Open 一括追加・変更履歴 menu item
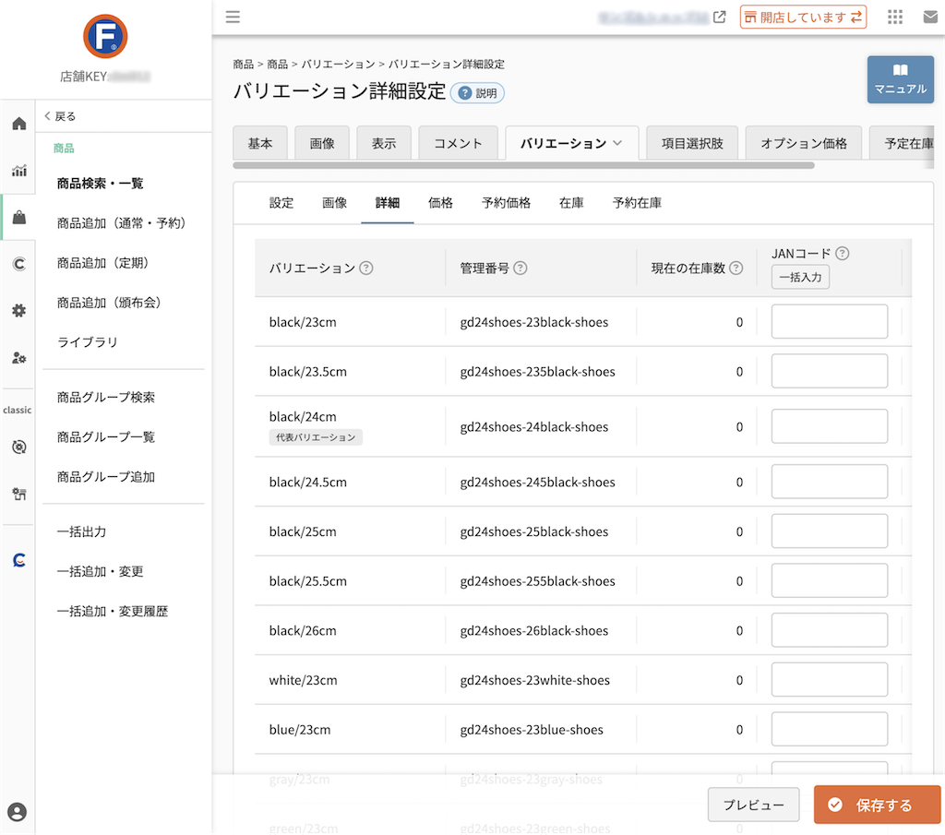Screen dimensions: 945x835 (112, 611)
